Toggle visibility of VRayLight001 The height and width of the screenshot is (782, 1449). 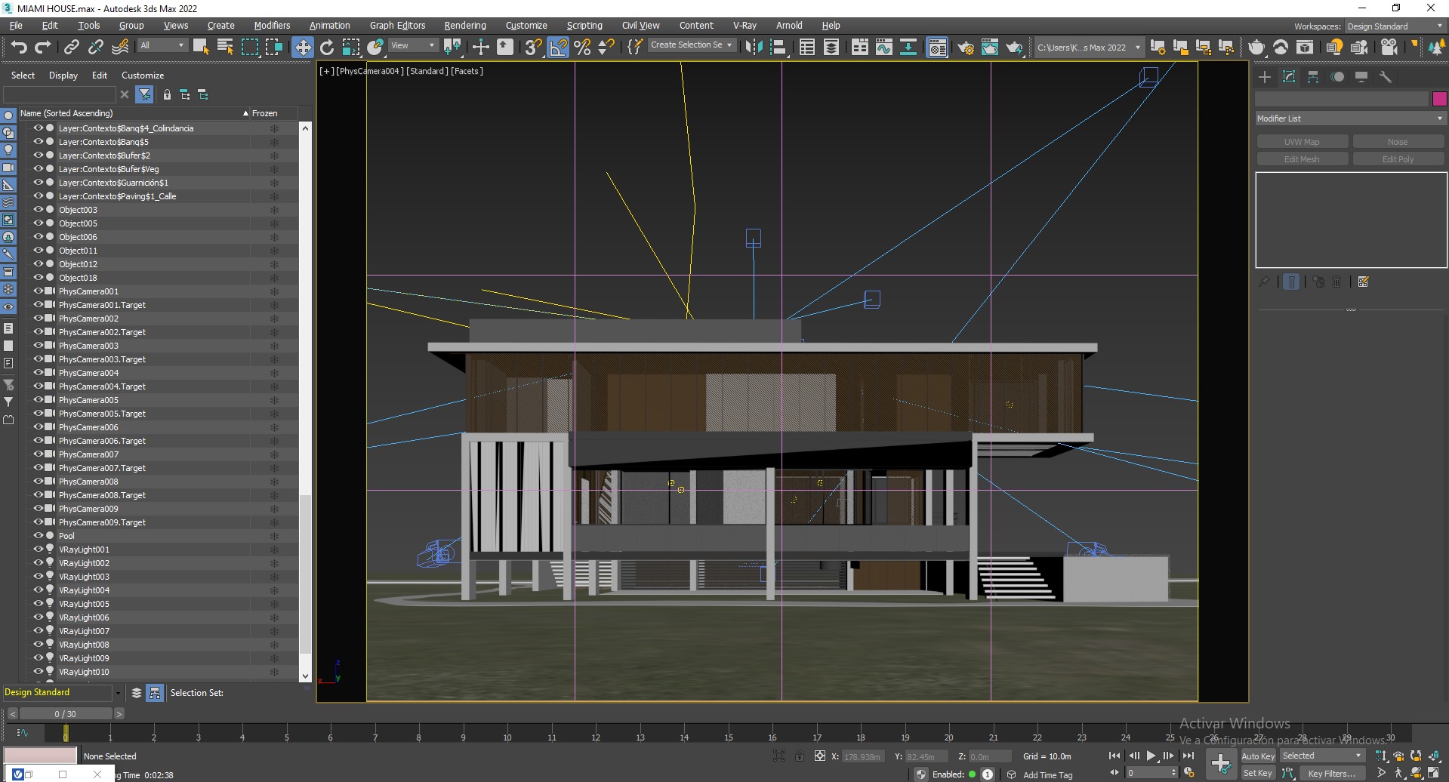(38, 550)
